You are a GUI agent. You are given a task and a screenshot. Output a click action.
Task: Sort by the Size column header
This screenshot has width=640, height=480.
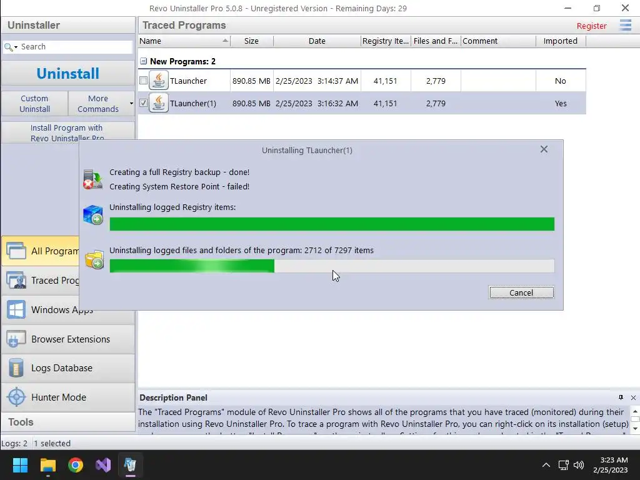(251, 41)
